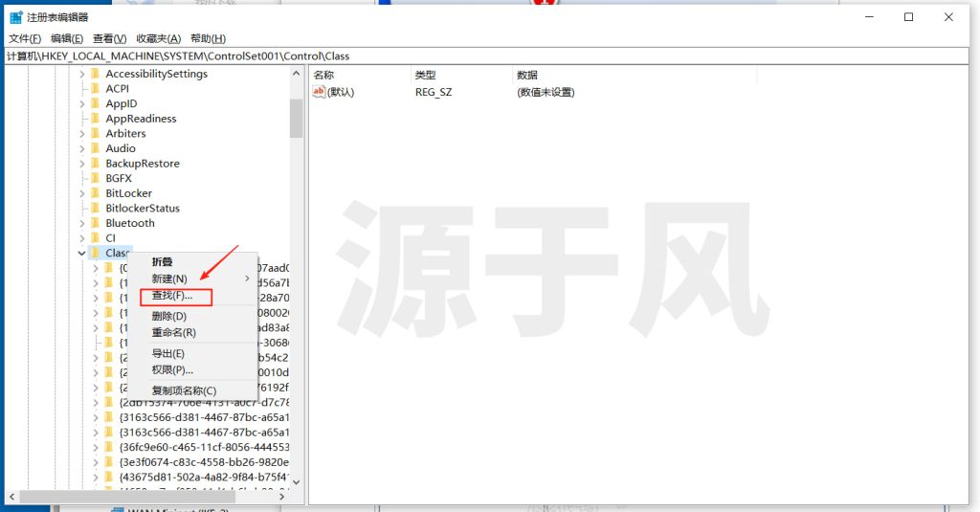This screenshot has height=512, width=980.
Task: Click the registry path address bar
Action: pyautogui.click(x=487, y=56)
